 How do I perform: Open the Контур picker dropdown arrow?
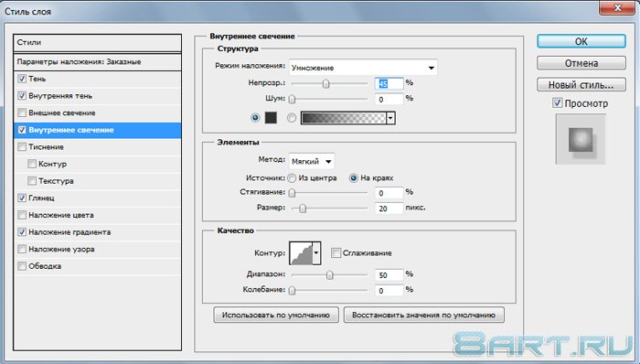(x=316, y=253)
